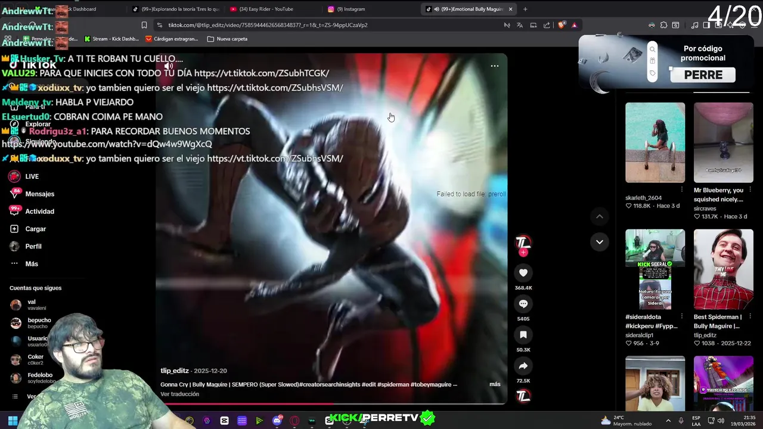Mute the video using the speaker icon
The width and height of the screenshot is (763, 429).
[169, 66]
